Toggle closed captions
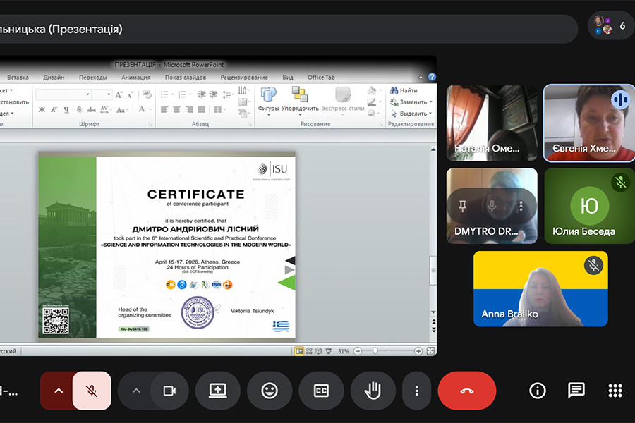 point(321,391)
